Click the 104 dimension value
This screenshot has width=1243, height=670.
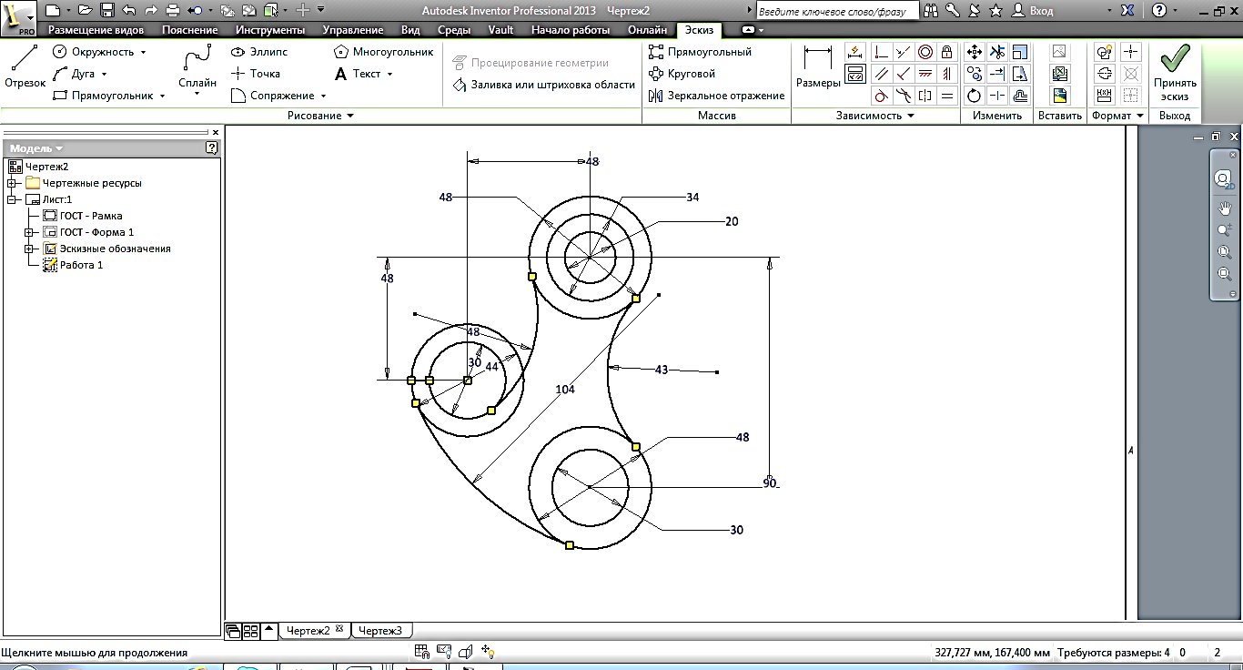tap(565, 389)
